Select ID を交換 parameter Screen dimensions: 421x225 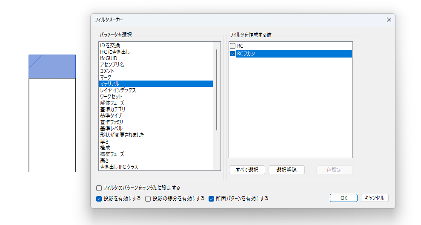click(156, 46)
